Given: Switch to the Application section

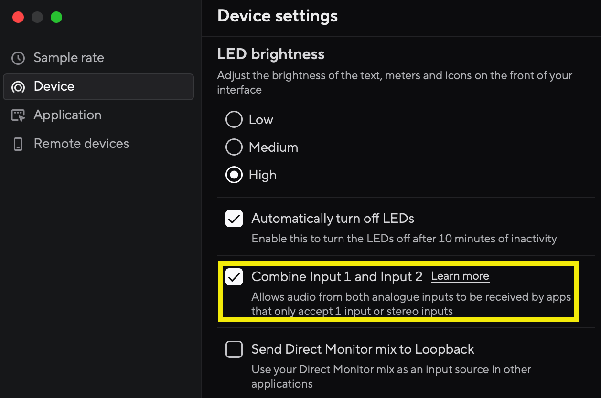Looking at the screenshot, I should click(67, 115).
